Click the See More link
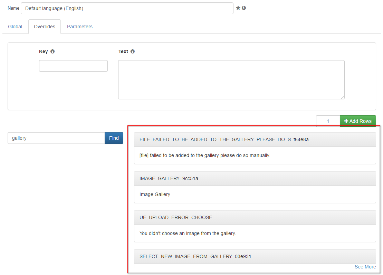The width and height of the screenshot is (383, 275). [x=365, y=267]
